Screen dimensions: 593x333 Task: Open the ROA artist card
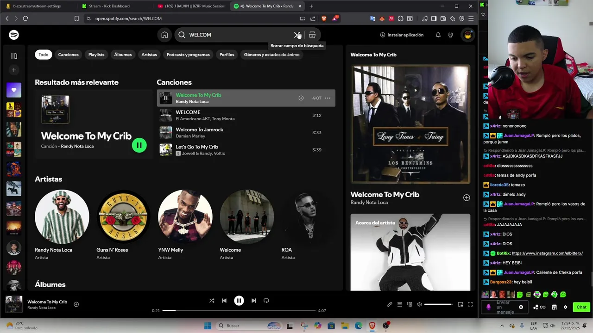(x=309, y=224)
